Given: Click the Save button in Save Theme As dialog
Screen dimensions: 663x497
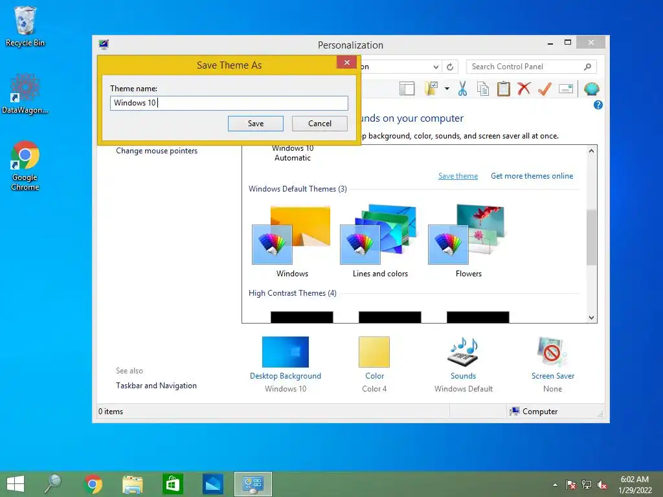Looking at the screenshot, I should click(x=255, y=124).
